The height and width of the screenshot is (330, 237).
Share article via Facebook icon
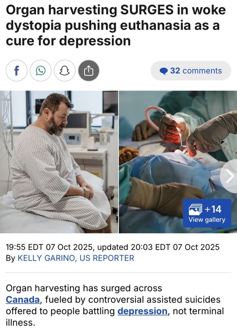[x=16, y=71]
